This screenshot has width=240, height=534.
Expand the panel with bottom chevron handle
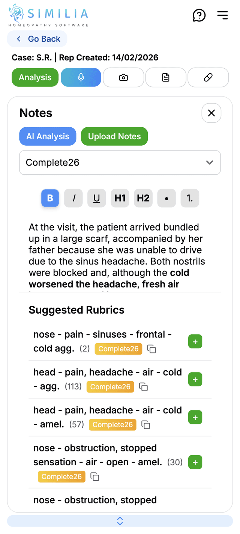point(120,521)
